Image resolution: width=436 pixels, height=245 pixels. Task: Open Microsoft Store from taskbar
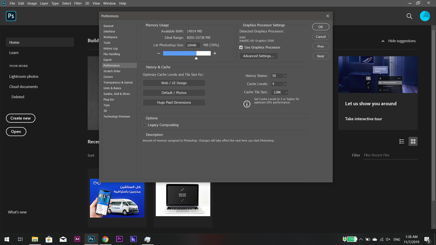point(49,239)
